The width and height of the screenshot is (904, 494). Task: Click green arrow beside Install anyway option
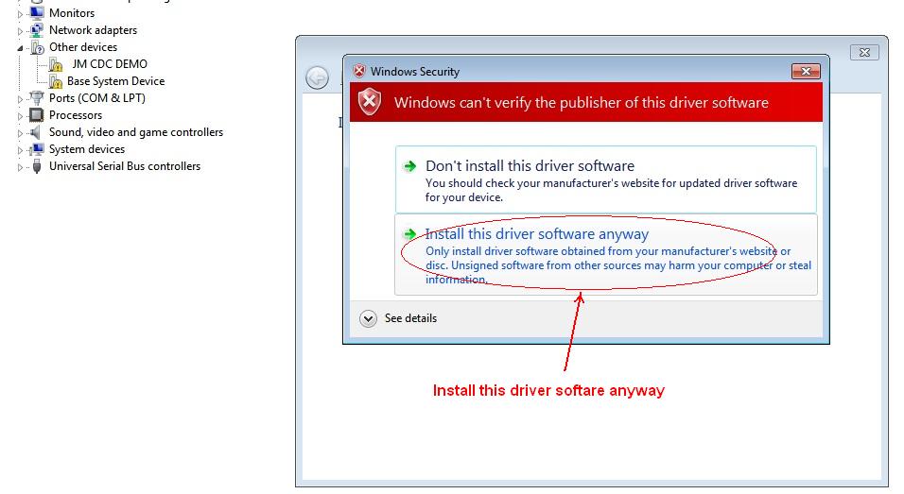(x=409, y=234)
